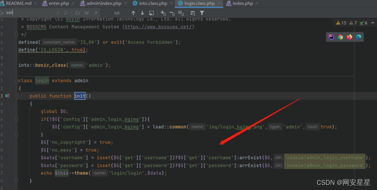Click the load::common call
Screen dimensions: 377x190
tap(169, 127)
